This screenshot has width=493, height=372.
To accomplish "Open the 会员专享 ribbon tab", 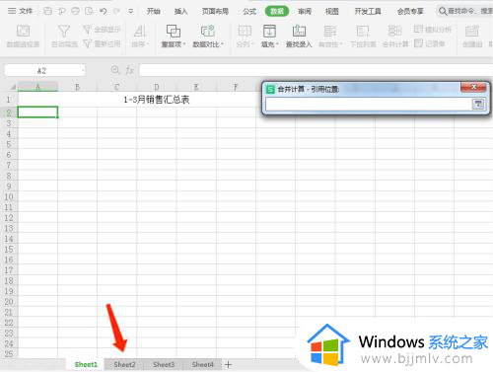I will (410, 12).
